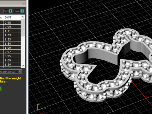Toggle the GV switch

pyautogui.click(x=8, y=11)
